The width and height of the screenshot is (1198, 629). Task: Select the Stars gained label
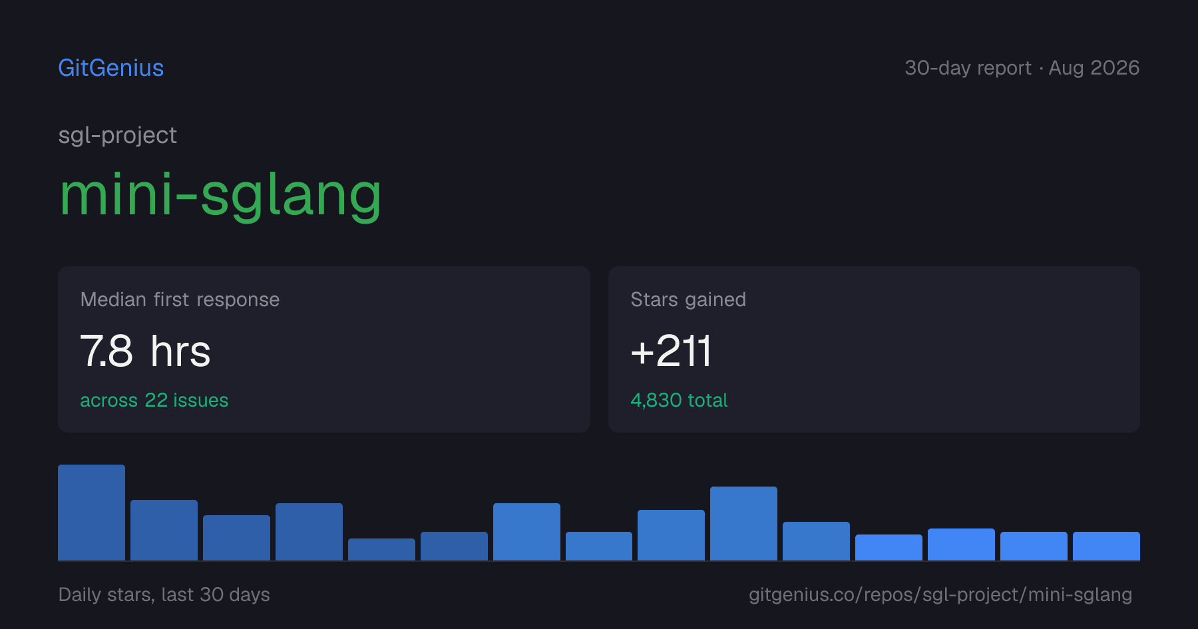pyautogui.click(x=688, y=300)
